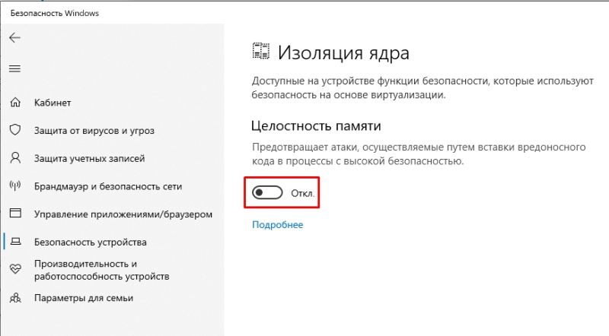Click the Откл. status label
The image size is (609, 336).
(302, 193)
